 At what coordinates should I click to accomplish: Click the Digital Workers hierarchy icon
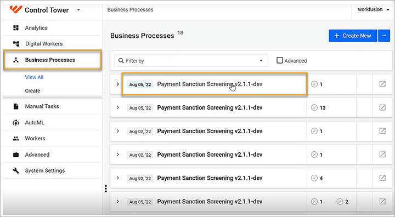16,43
